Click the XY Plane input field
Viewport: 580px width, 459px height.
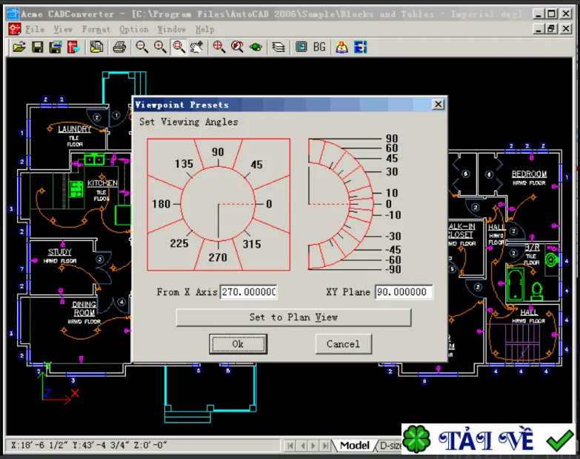[403, 292]
